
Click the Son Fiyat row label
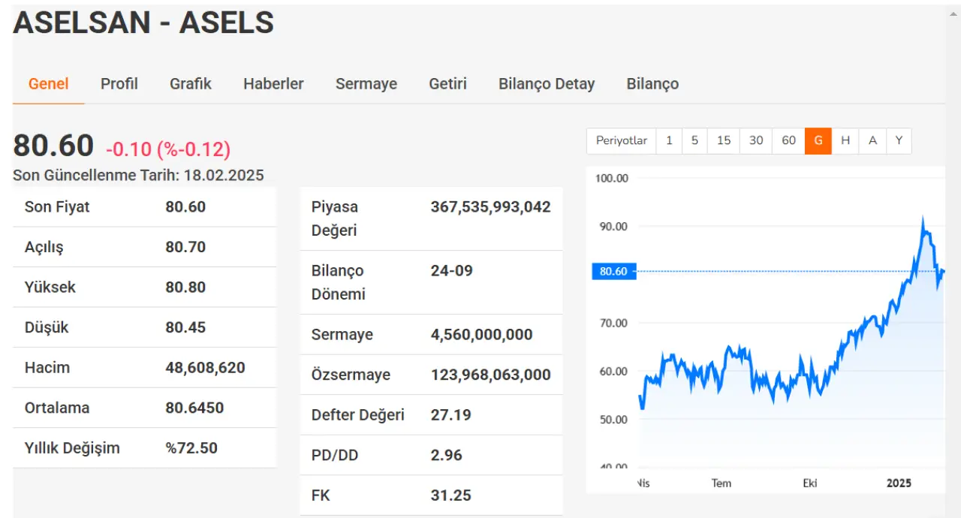[x=57, y=206]
